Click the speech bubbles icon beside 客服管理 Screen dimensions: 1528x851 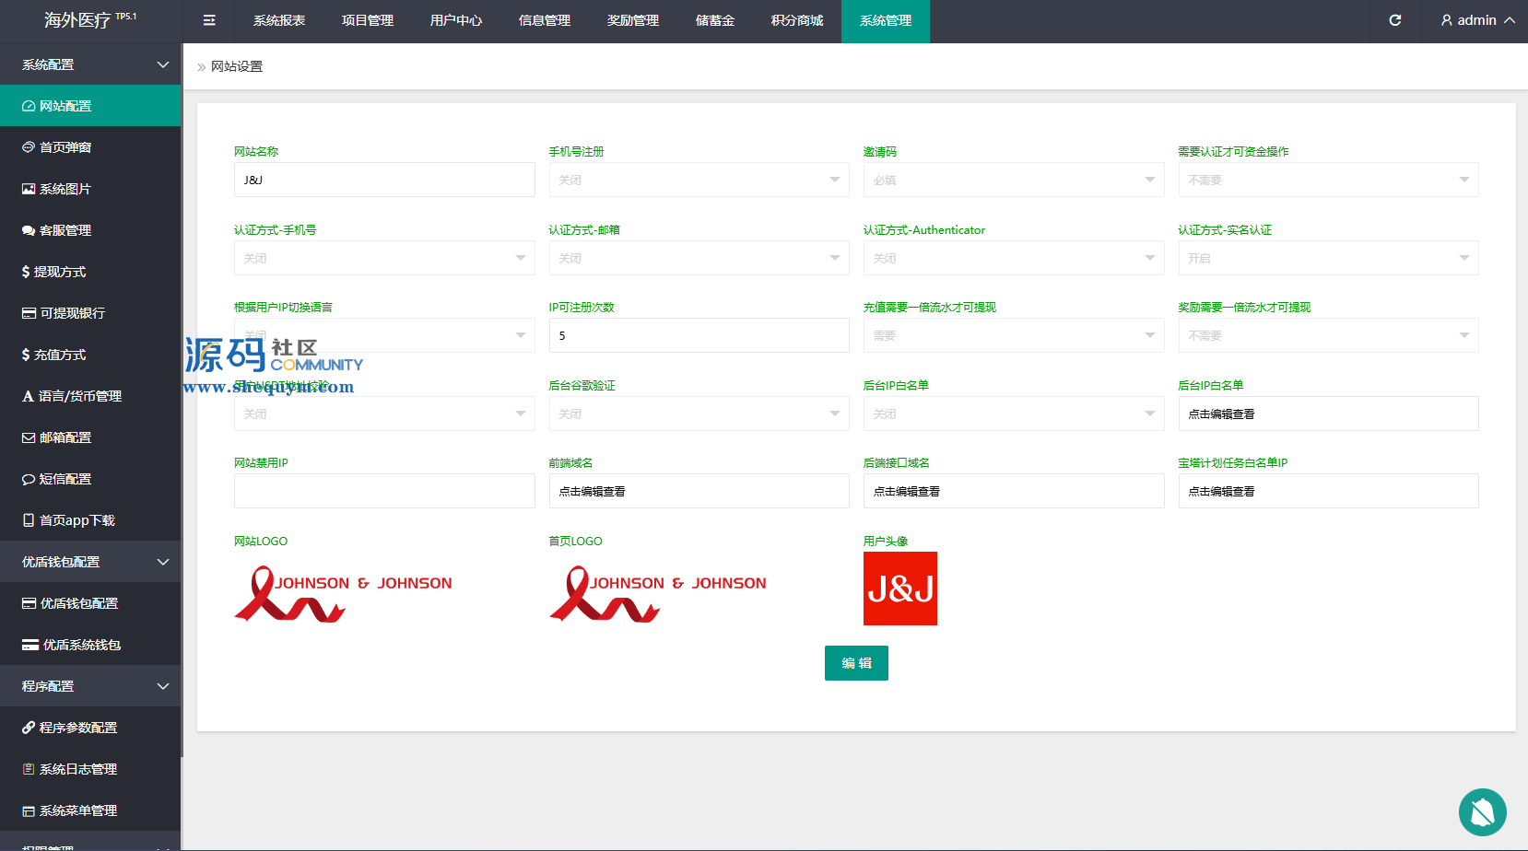pyautogui.click(x=29, y=230)
